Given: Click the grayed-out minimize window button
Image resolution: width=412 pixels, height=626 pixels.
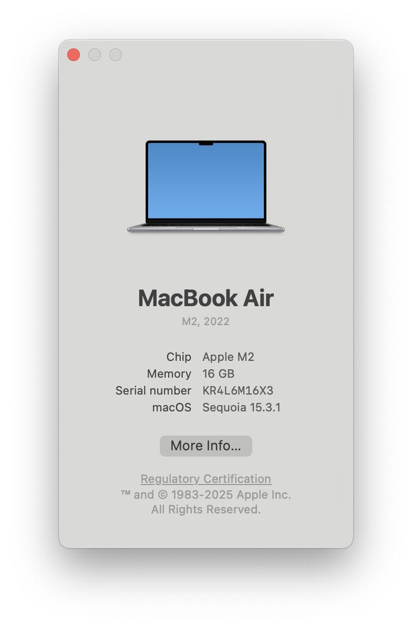Looking at the screenshot, I should 94,54.
